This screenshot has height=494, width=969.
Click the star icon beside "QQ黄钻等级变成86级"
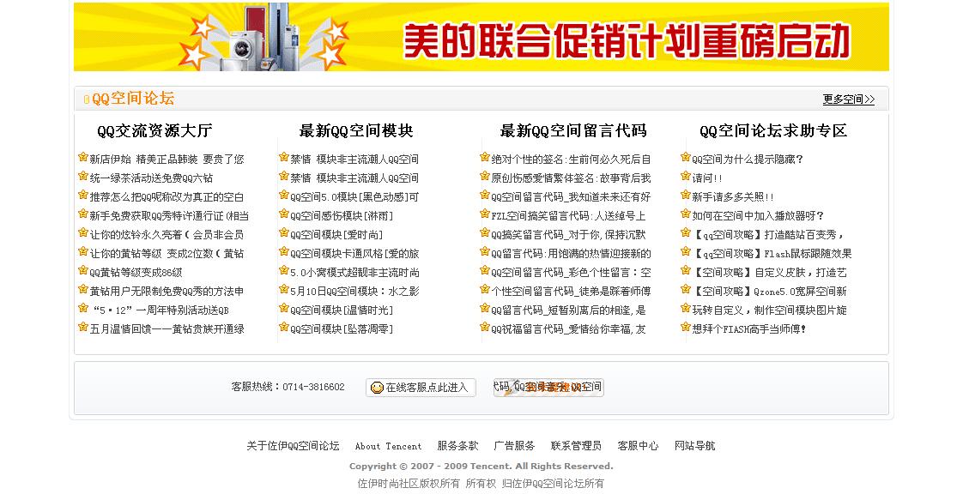82,270
